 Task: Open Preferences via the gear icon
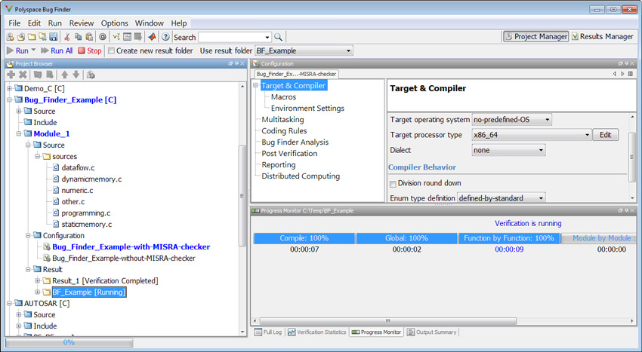click(103, 37)
